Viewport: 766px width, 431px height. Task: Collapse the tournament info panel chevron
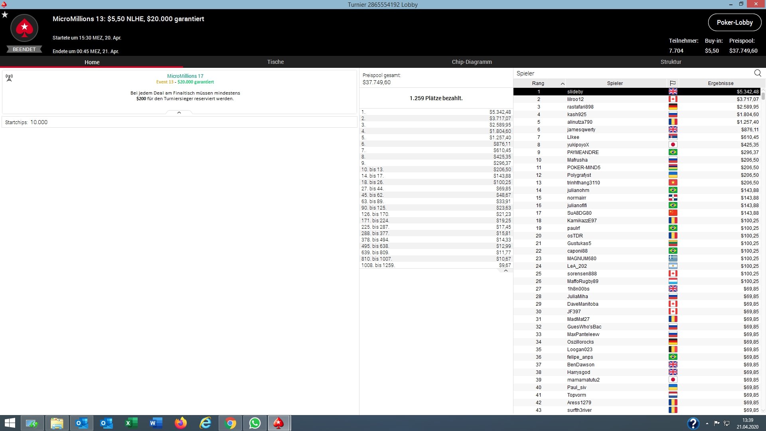(179, 113)
